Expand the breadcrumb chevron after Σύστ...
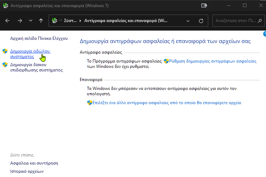Screen dimensions: 266x177 [x=80, y=21]
